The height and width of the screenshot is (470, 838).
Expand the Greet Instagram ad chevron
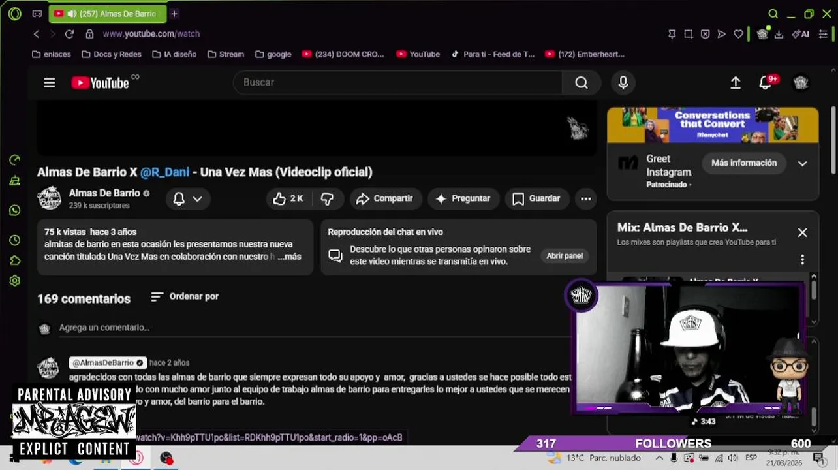[802, 163]
